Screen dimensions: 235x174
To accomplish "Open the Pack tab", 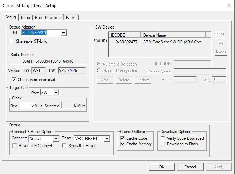I will click(x=70, y=18).
